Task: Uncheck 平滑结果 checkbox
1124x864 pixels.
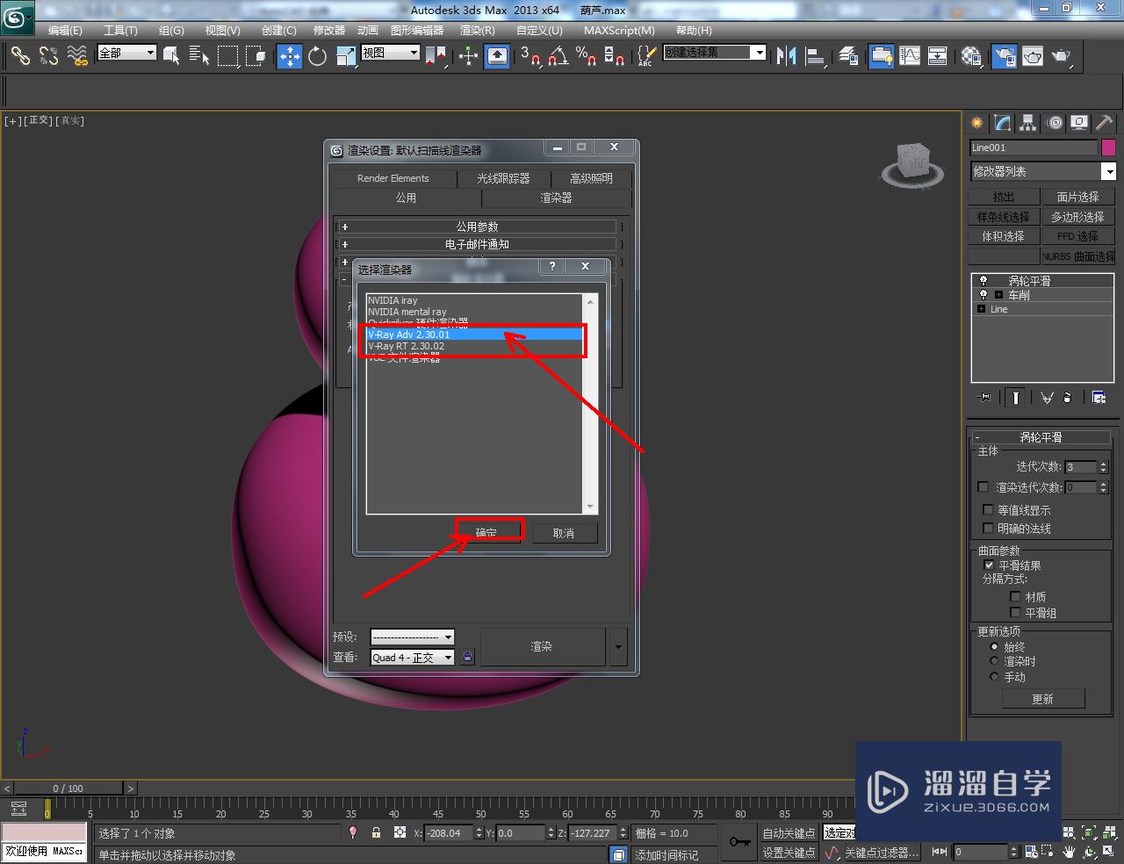Action: point(989,565)
